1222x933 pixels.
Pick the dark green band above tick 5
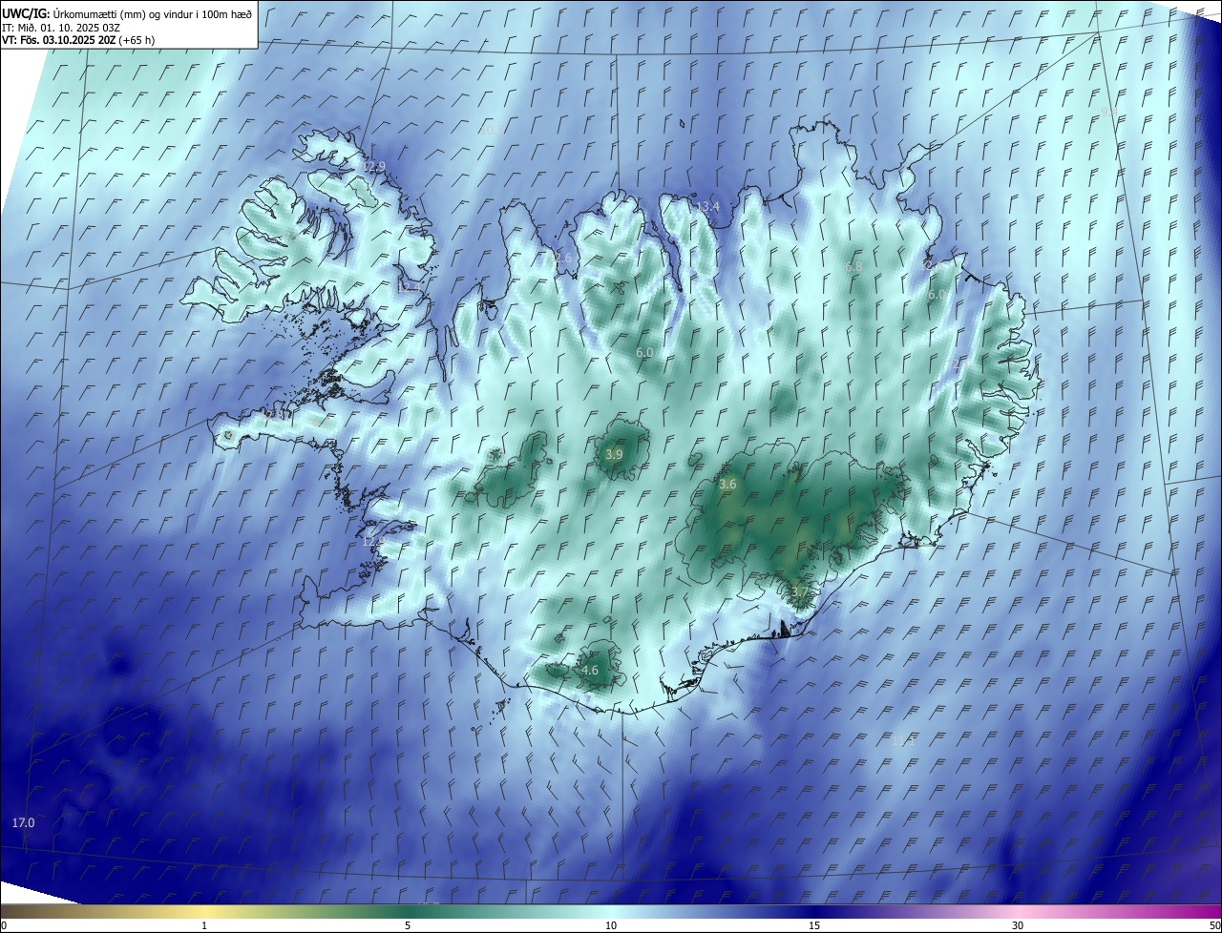click(408, 912)
